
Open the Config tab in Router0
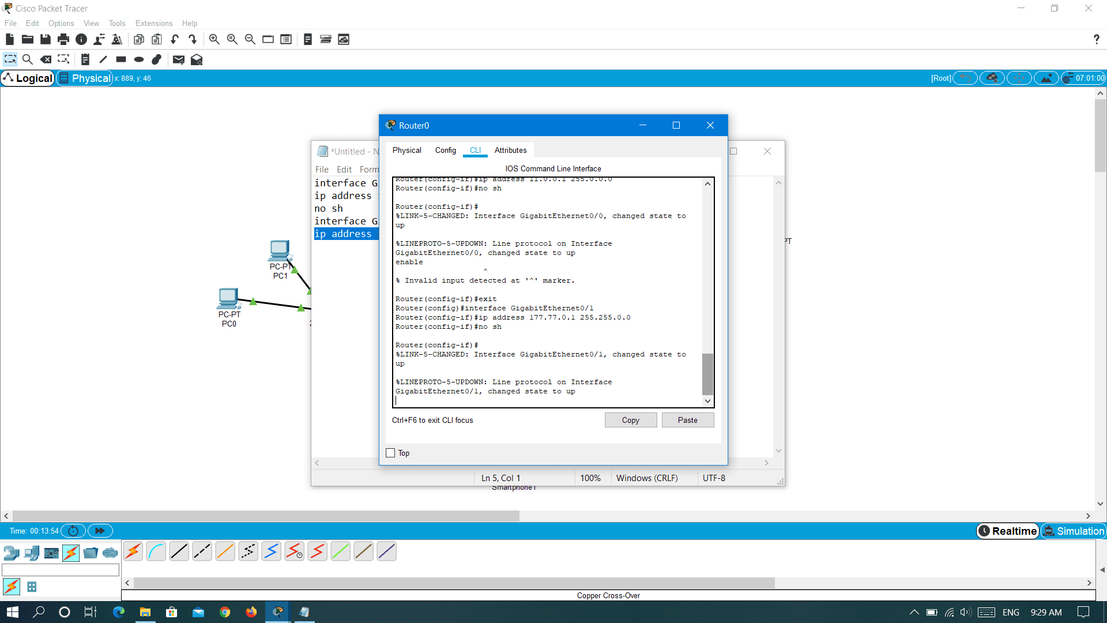pos(445,150)
